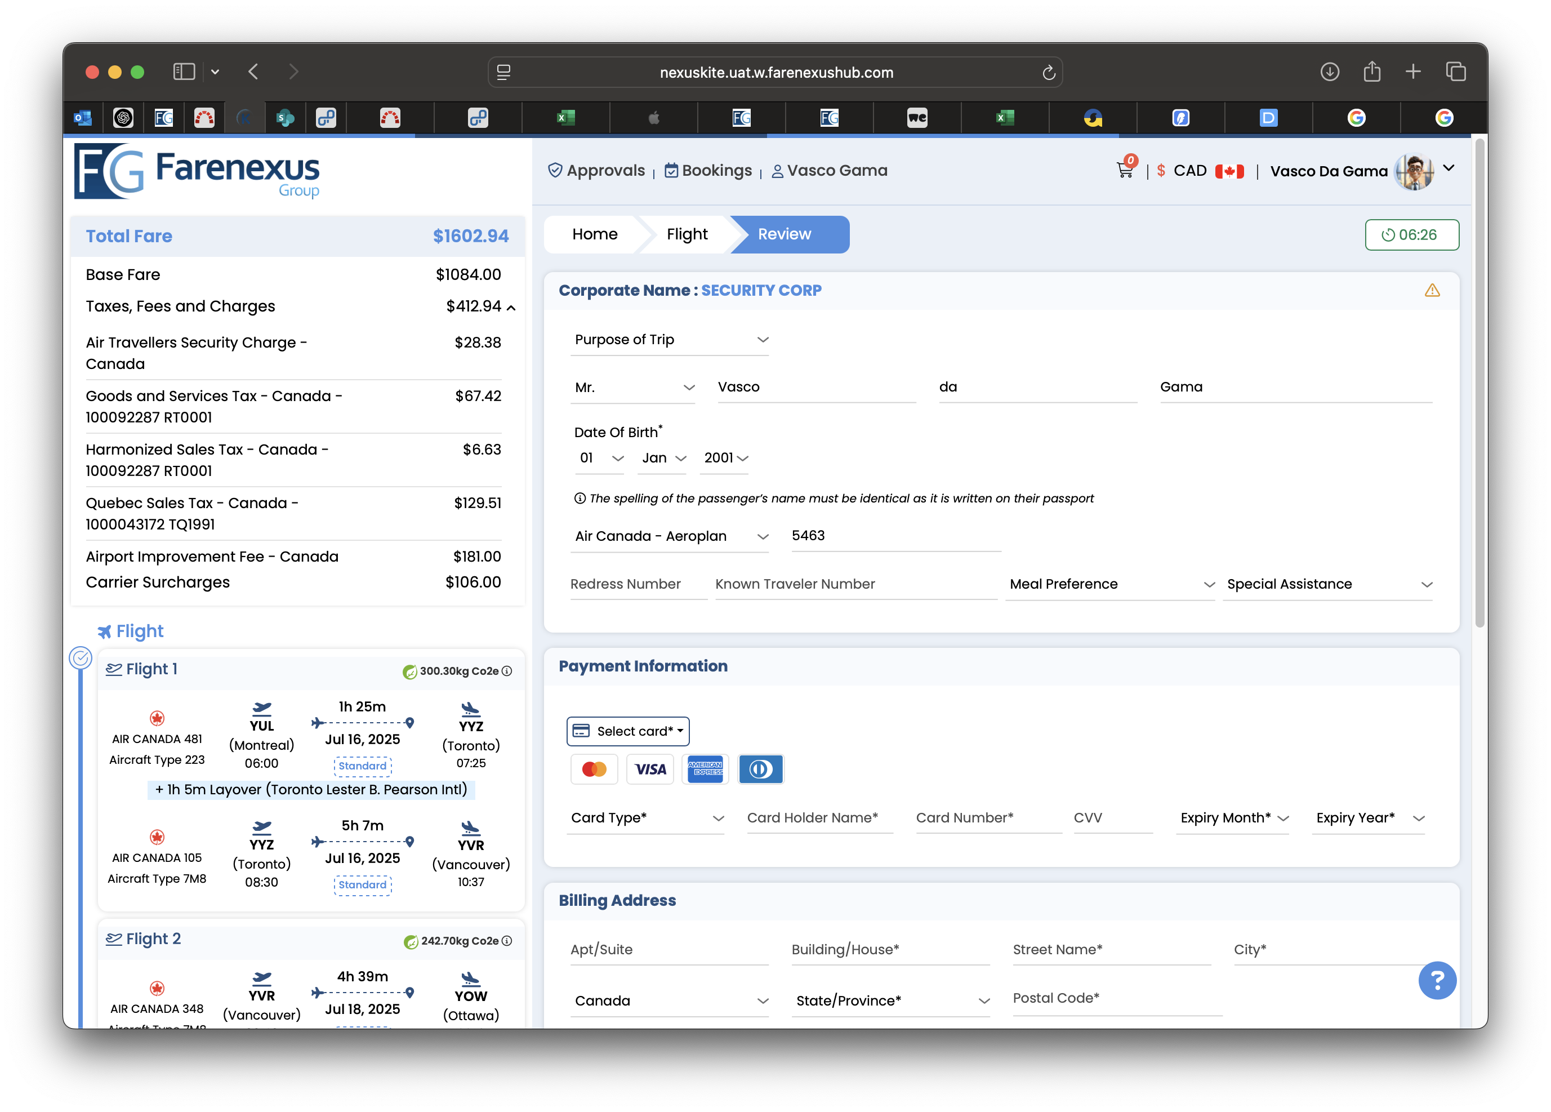Open Air Canada - Aeroplan dropdown
1551x1112 pixels.
tap(670, 537)
